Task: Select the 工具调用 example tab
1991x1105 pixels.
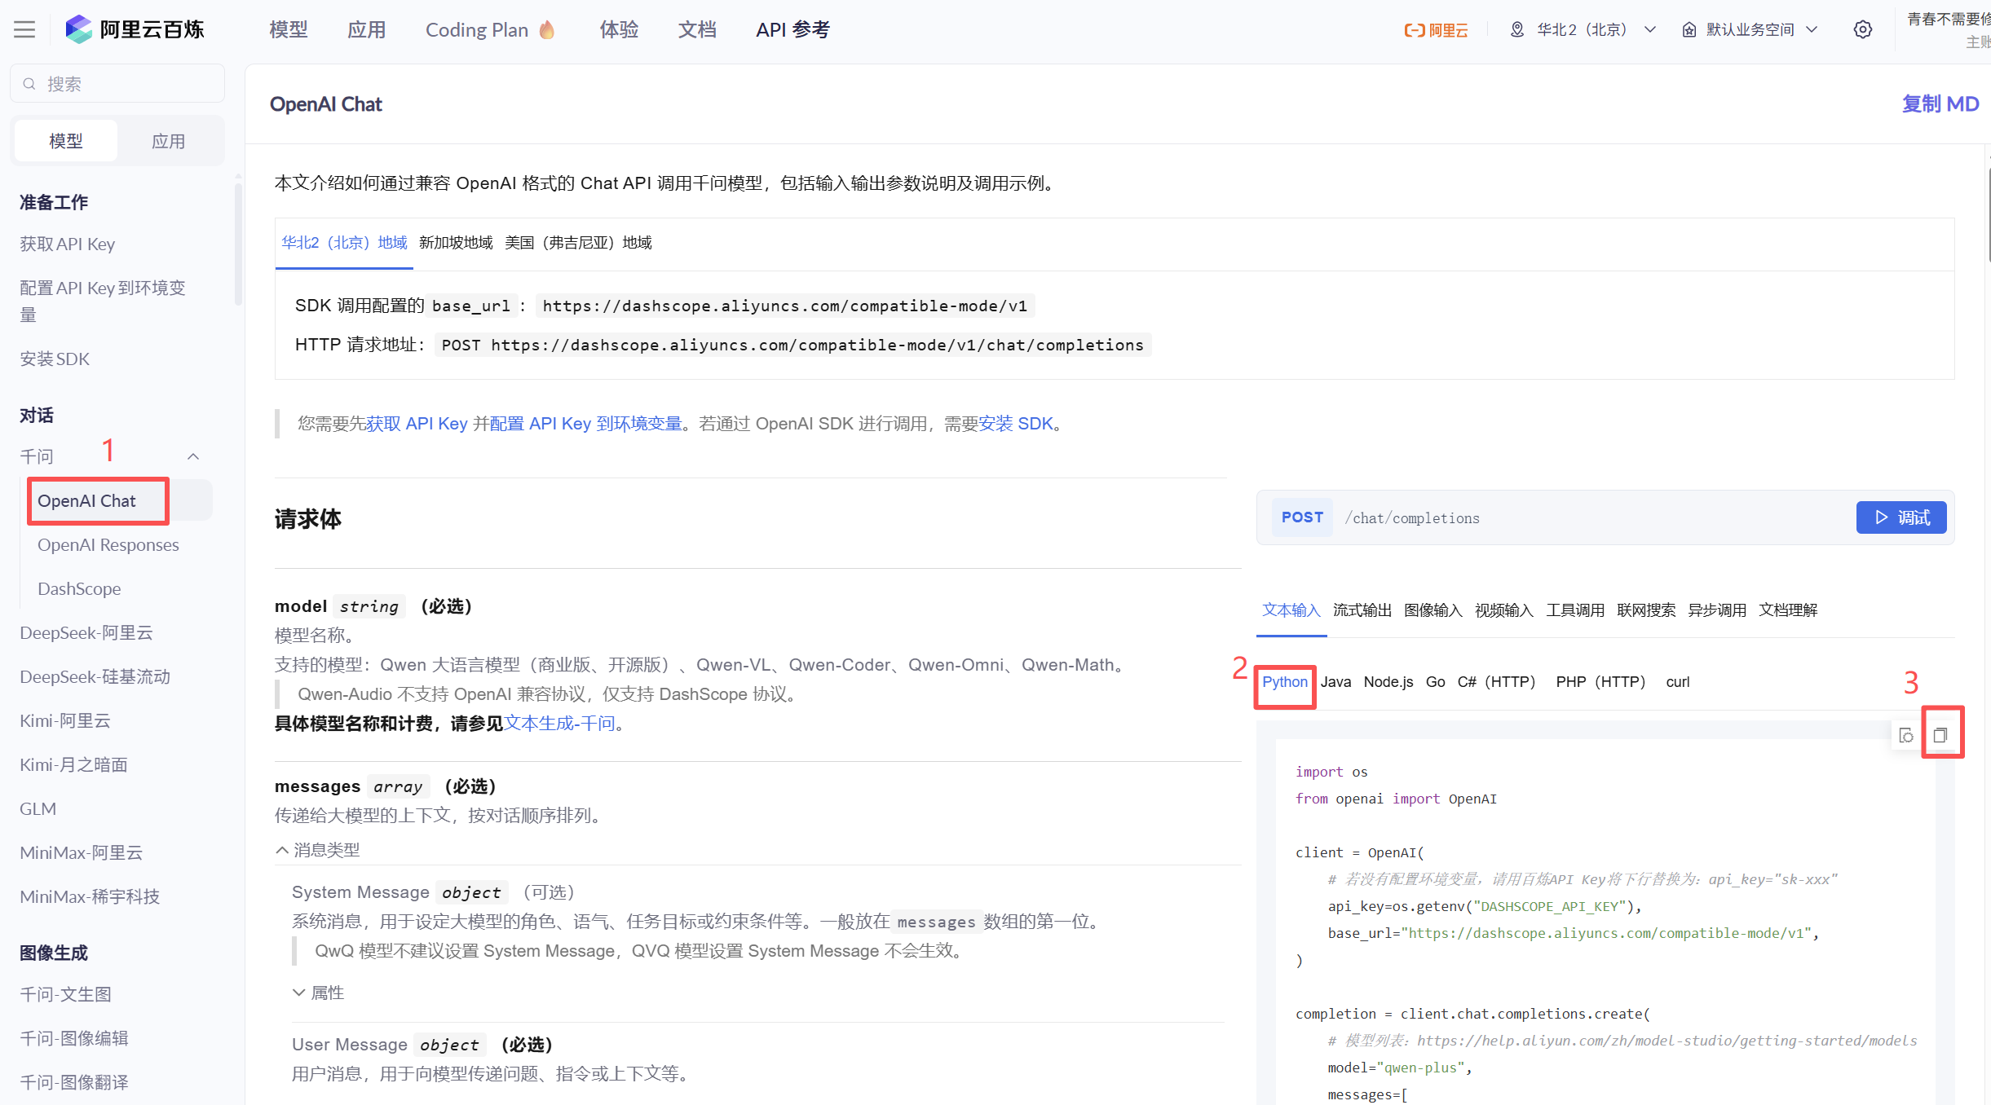Action: (x=1575, y=610)
